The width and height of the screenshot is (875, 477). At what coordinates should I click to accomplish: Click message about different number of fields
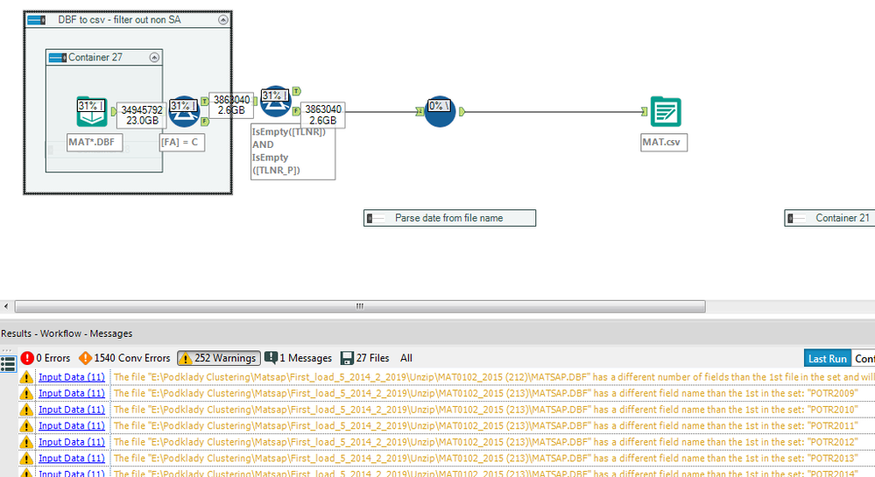pyautogui.click(x=494, y=377)
